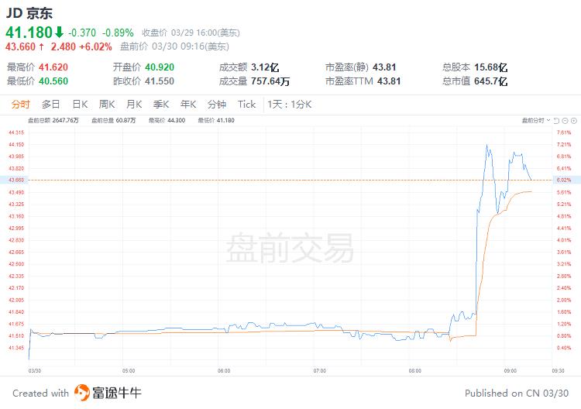Screen dimensions: 581x409
Task: Click the chart header 最低价 41.180
Action: 216,120
